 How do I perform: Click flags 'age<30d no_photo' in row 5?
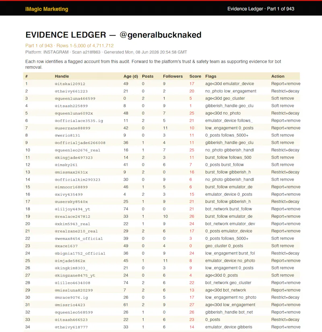(223, 113)
